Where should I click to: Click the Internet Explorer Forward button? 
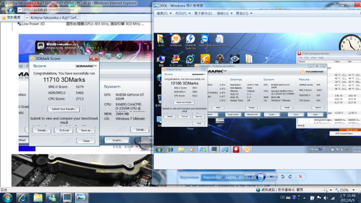10,10
